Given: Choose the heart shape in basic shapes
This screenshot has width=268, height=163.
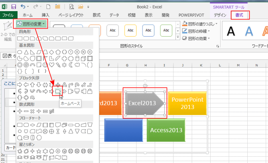Looking at the screenshot, I should click(51, 65).
